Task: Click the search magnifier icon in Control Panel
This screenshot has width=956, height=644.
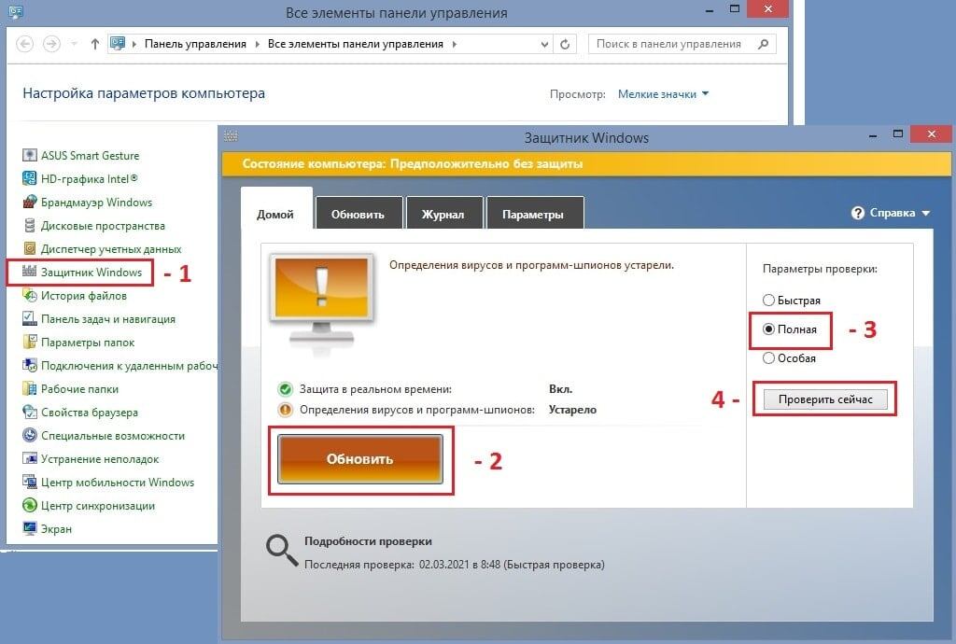Action: pyautogui.click(x=763, y=44)
